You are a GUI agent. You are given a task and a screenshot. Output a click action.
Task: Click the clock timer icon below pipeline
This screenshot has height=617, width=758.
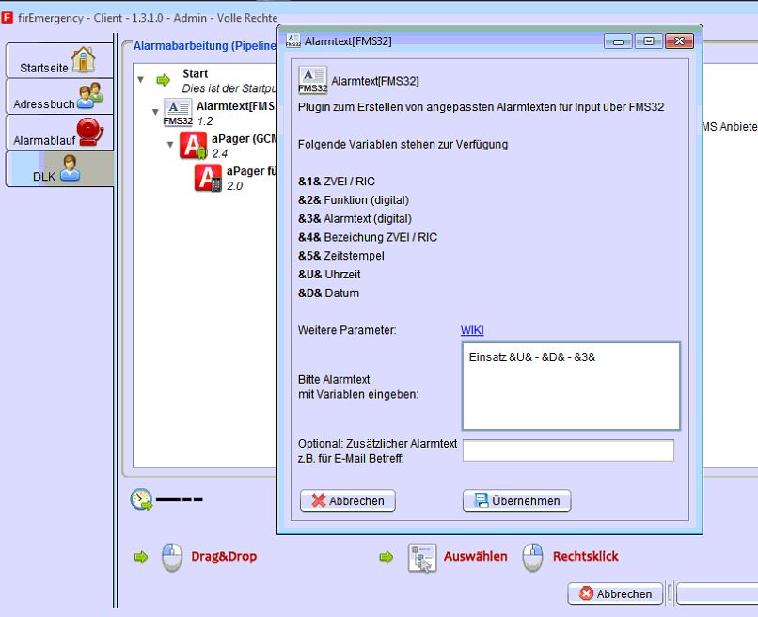142,499
